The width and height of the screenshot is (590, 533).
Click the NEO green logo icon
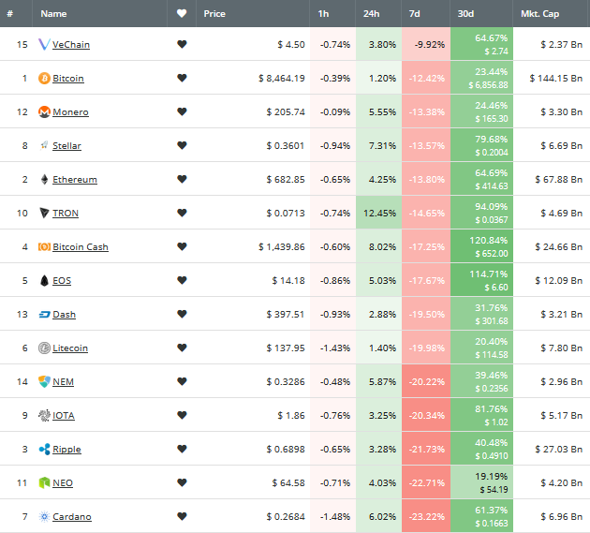point(44,482)
